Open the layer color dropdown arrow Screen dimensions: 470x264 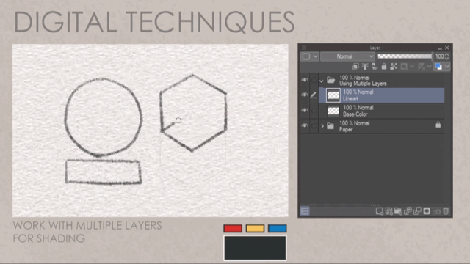(447, 67)
